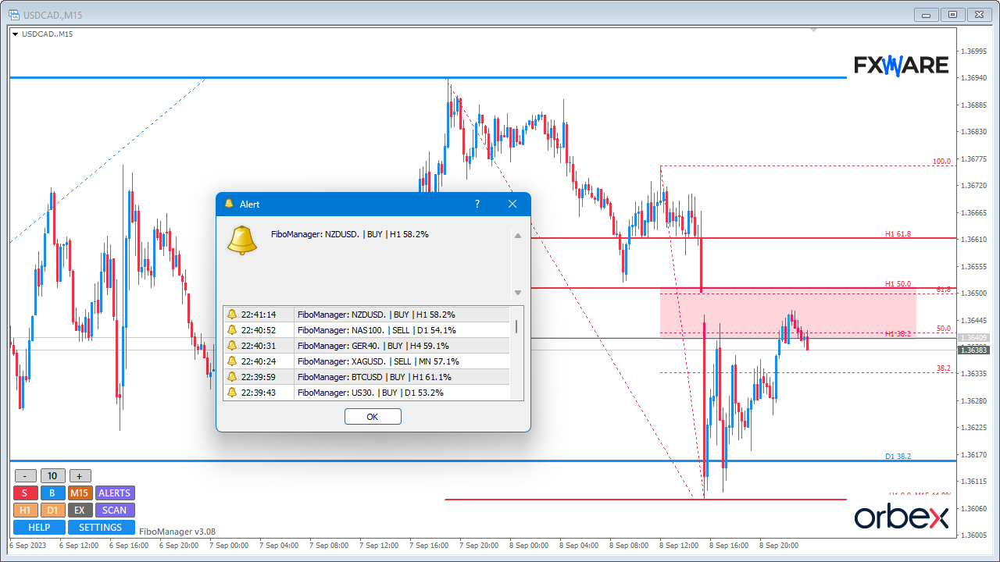
Task: Click bell icon next to 22:40:52 alert
Action: tap(232, 330)
